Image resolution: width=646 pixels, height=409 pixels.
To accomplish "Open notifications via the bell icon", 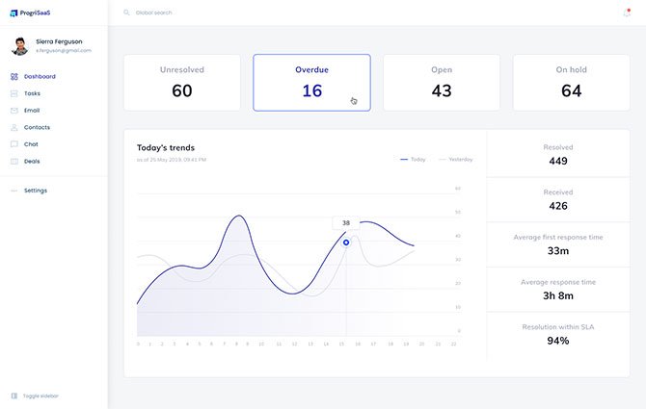I will coord(627,13).
